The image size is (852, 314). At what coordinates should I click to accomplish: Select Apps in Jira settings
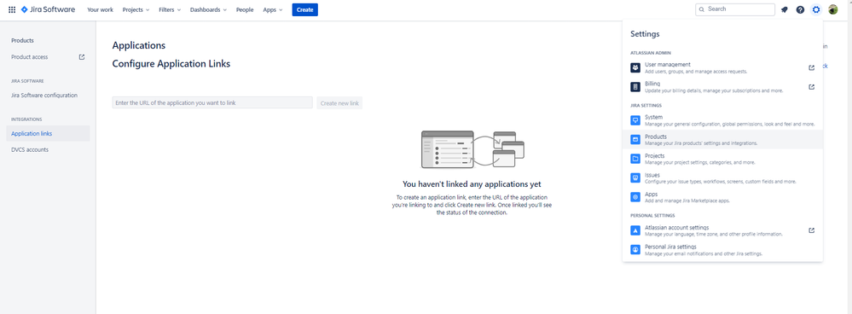(722, 197)
